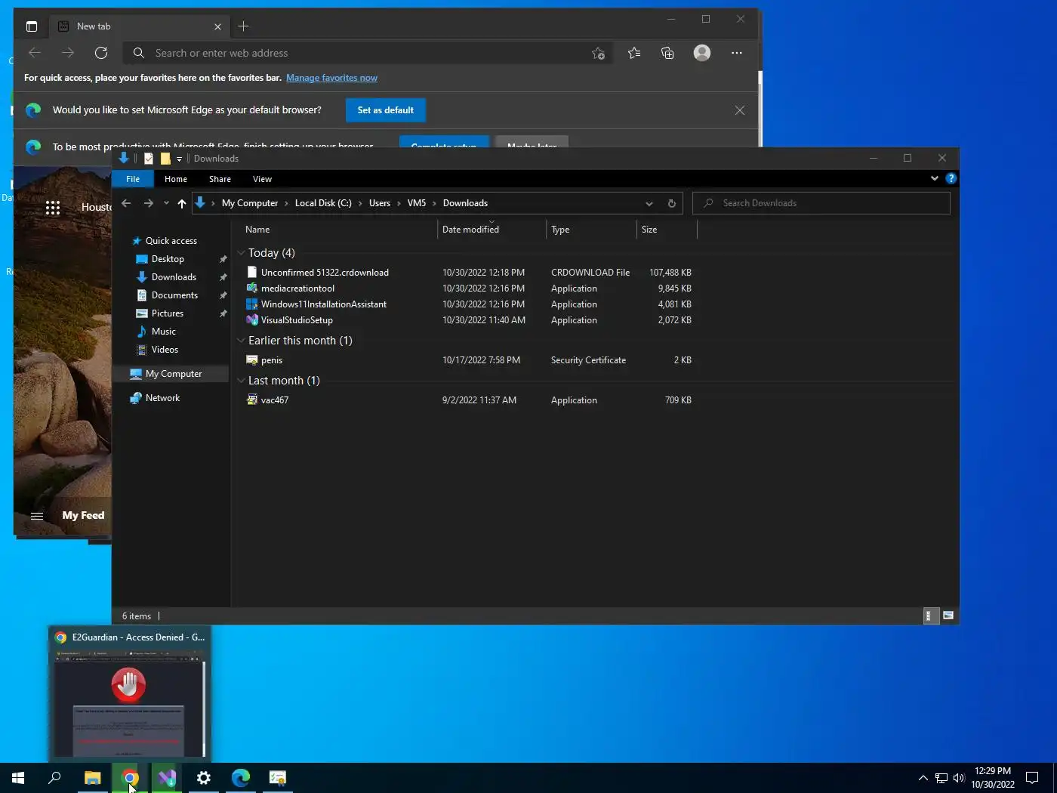Collapse the Today (4) group

tap(242, 253)
